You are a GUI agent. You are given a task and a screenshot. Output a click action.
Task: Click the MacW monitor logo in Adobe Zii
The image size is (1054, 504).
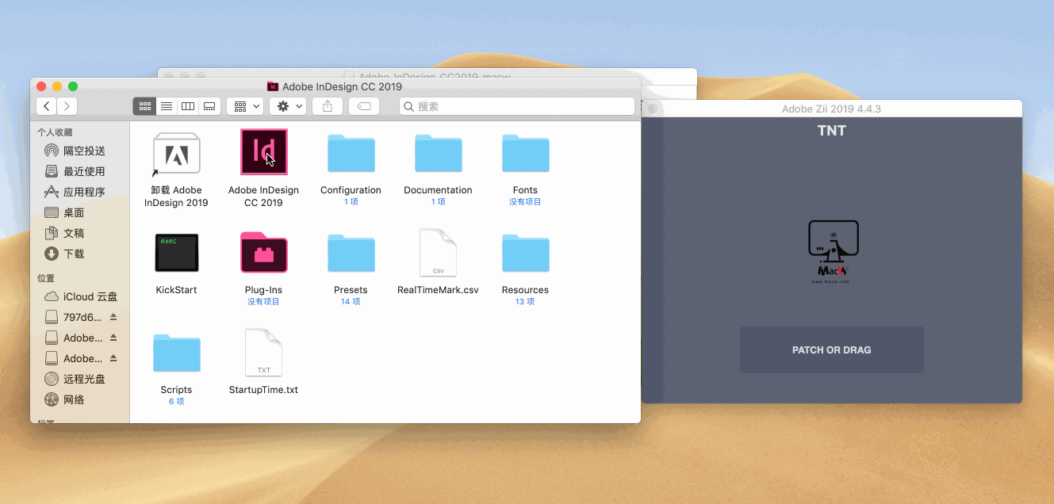831,250
